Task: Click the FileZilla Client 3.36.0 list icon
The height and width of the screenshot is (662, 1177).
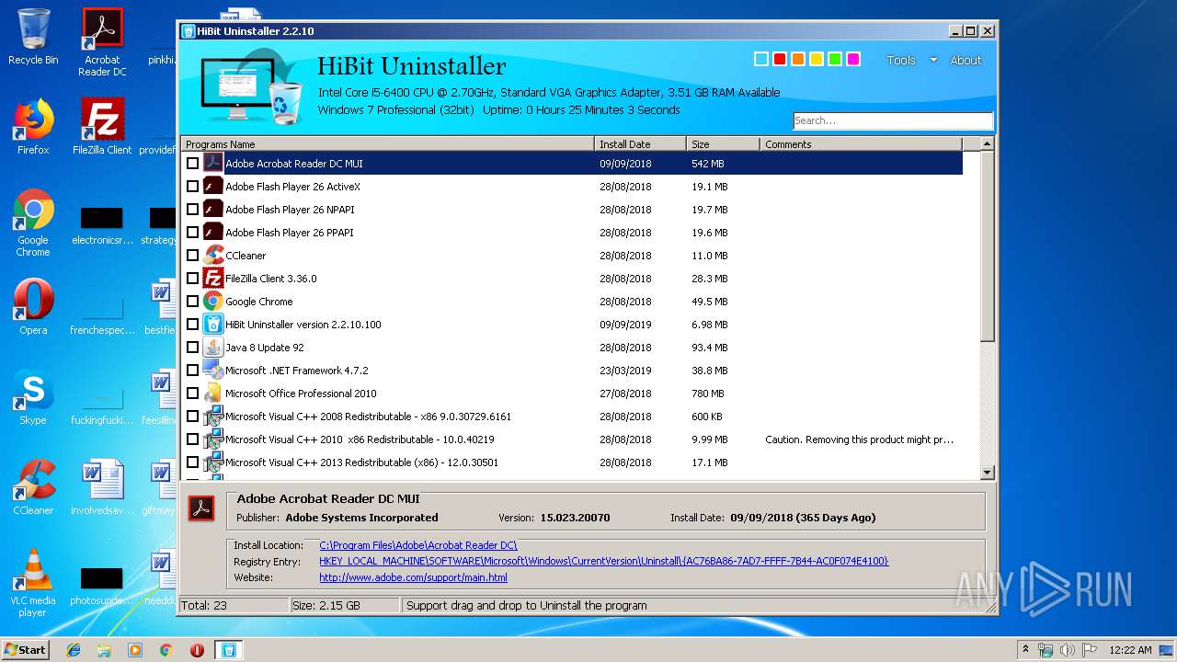Action: 213,278
